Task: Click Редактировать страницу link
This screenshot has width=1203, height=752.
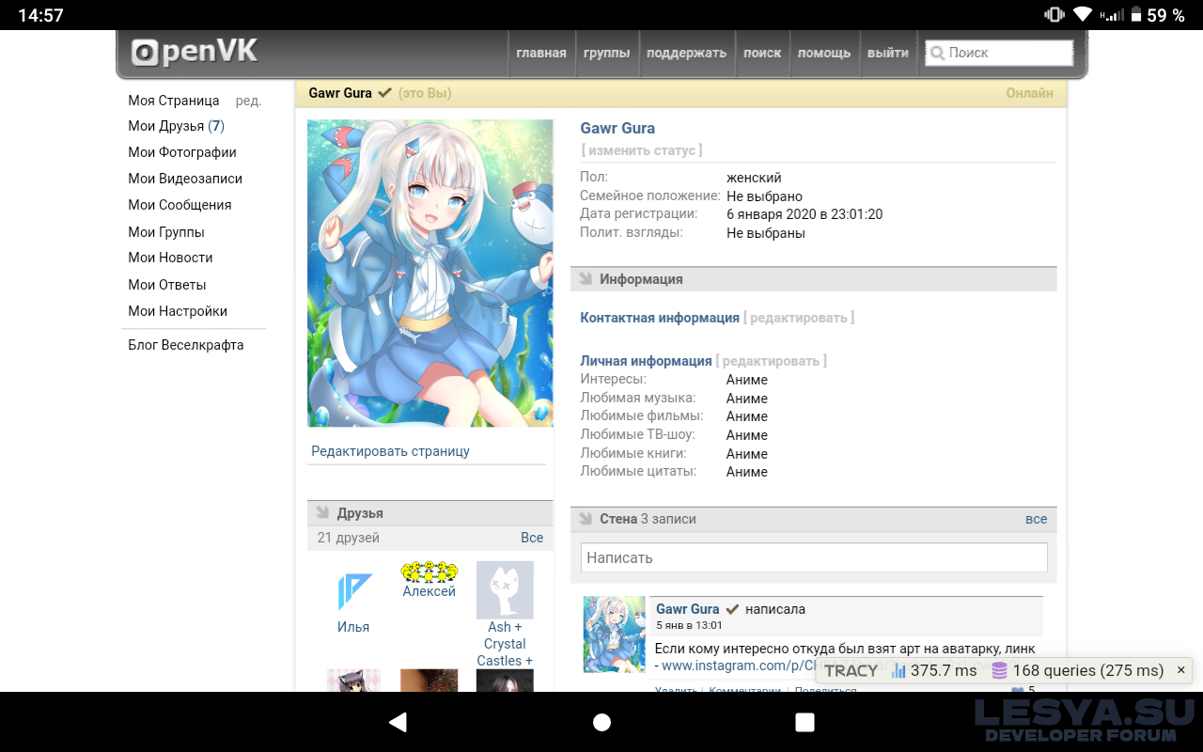Action: (x=390, y=451)
